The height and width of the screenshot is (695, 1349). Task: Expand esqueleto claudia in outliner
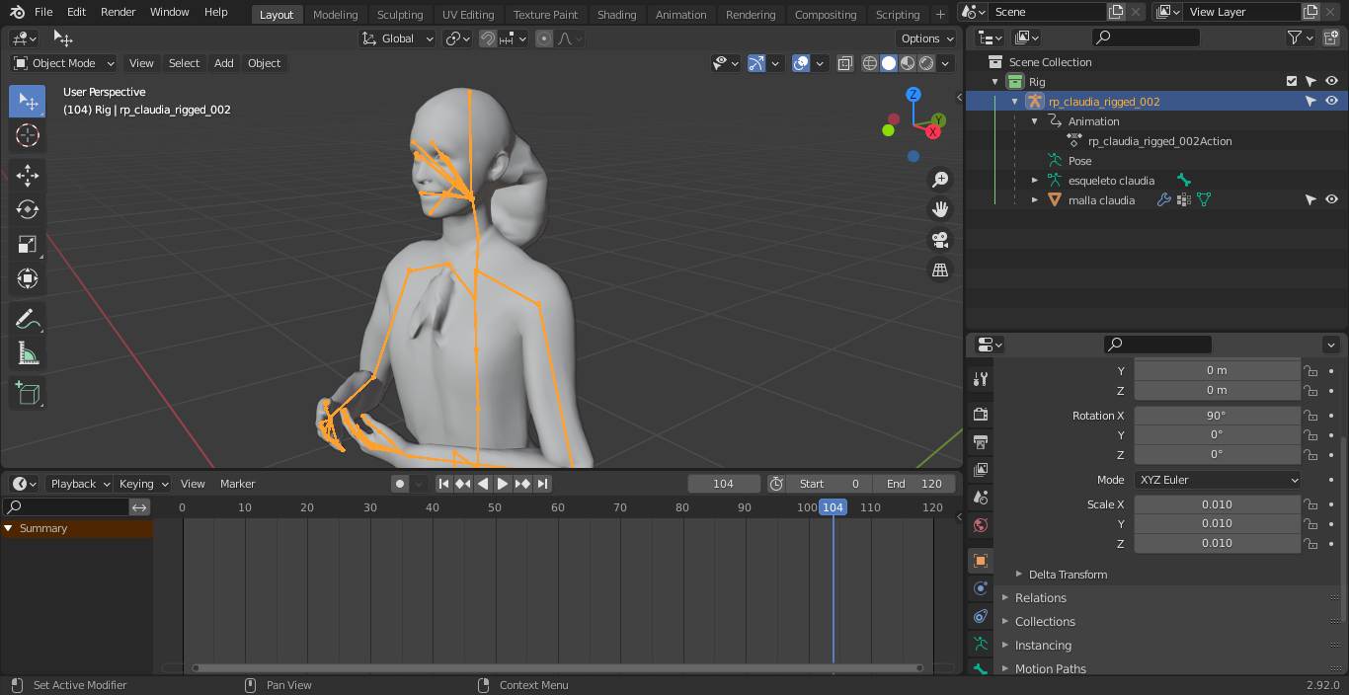[1034, 181]
